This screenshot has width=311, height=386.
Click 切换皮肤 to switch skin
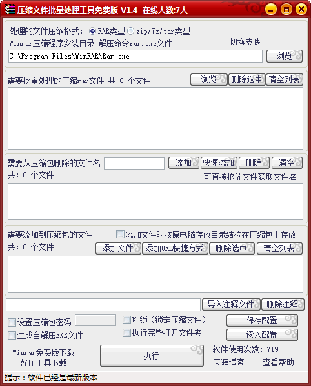pos(245,42)
